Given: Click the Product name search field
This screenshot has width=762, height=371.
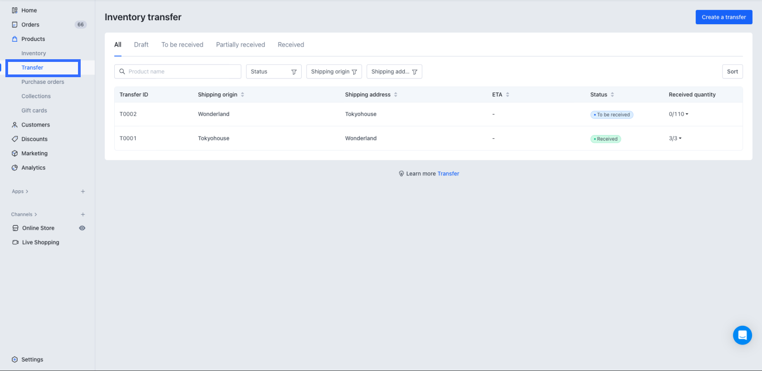Looking at the screenshot, I should 182,72.
